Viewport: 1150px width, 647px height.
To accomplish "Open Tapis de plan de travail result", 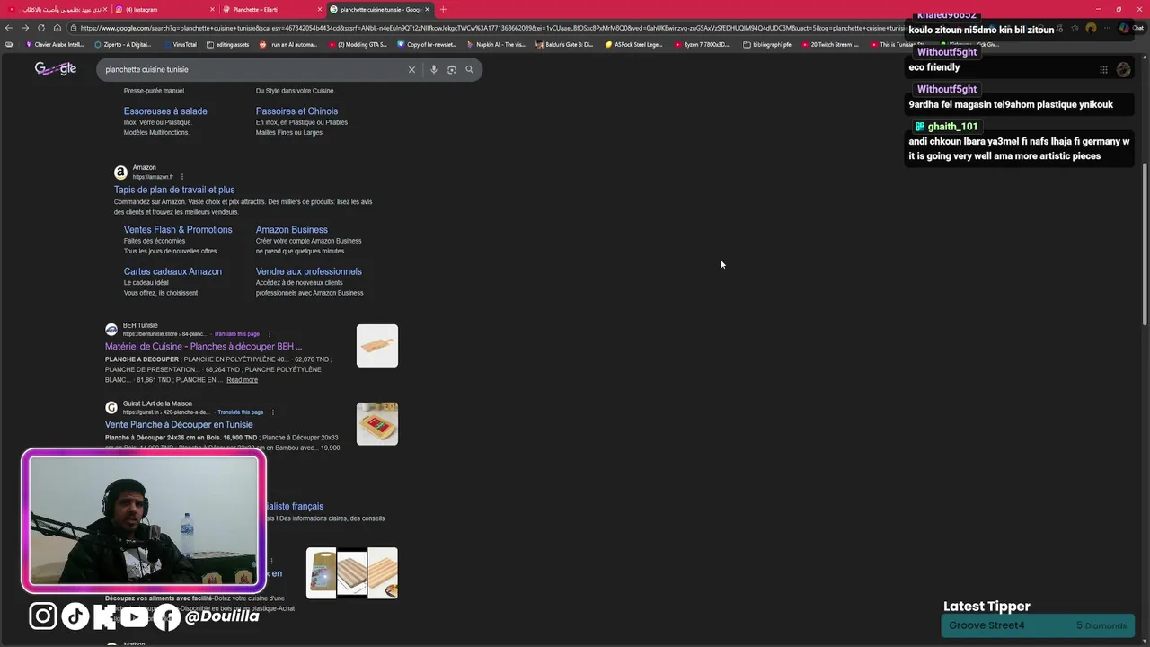I will 174,190.
